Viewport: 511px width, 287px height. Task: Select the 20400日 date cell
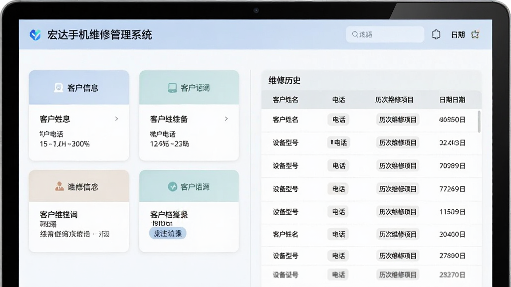(x=452, y=234)
